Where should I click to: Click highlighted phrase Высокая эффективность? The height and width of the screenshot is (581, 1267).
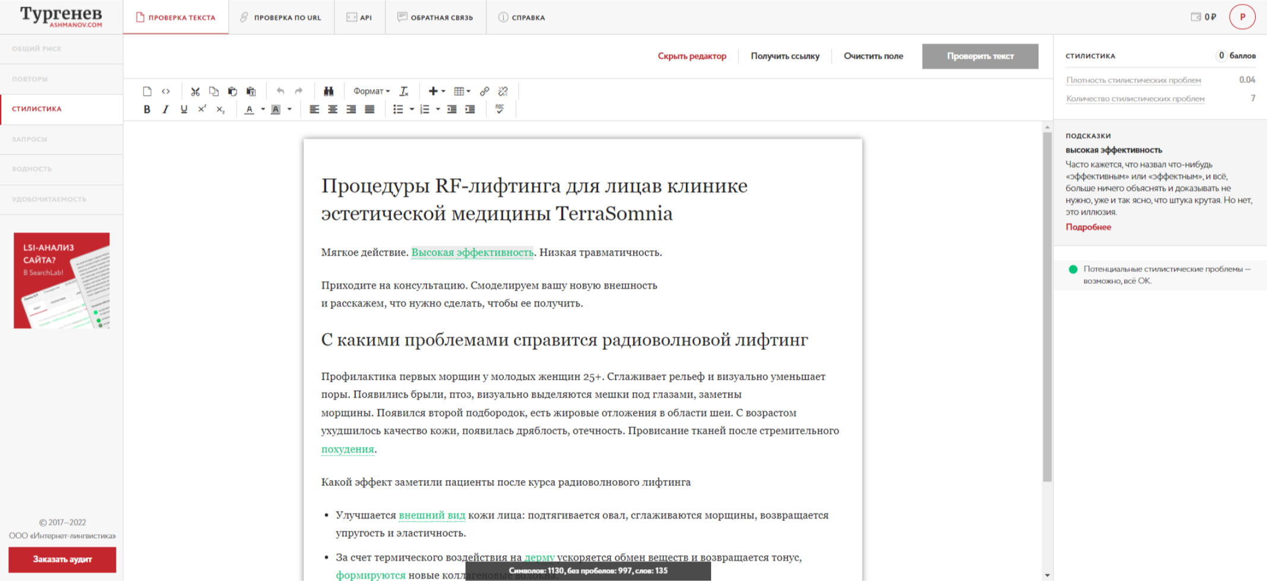coord(472,252)
